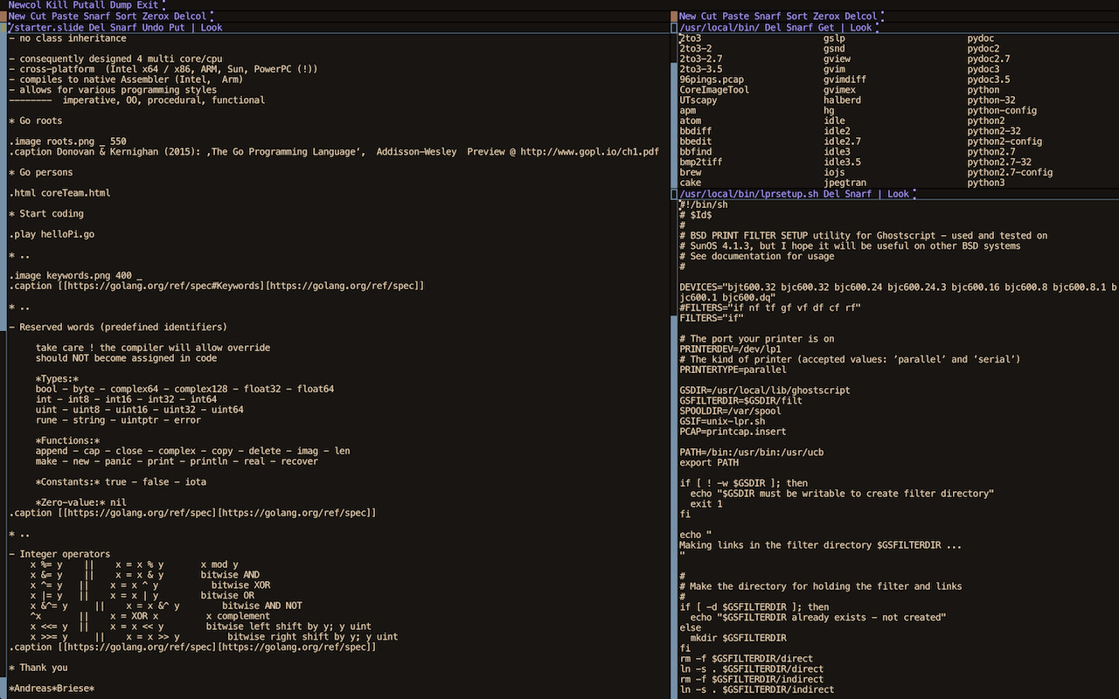Screen dimensions: 1119x699
Task: Click Sort in the left column tag
Action: point(126,16)
